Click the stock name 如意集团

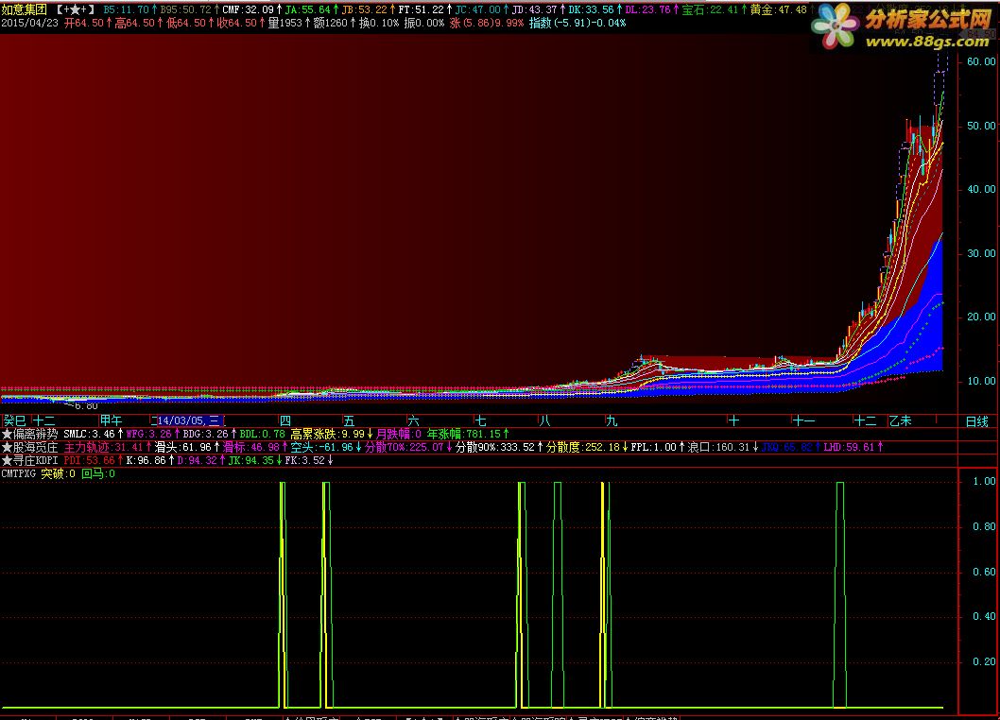tap(25, 9)
